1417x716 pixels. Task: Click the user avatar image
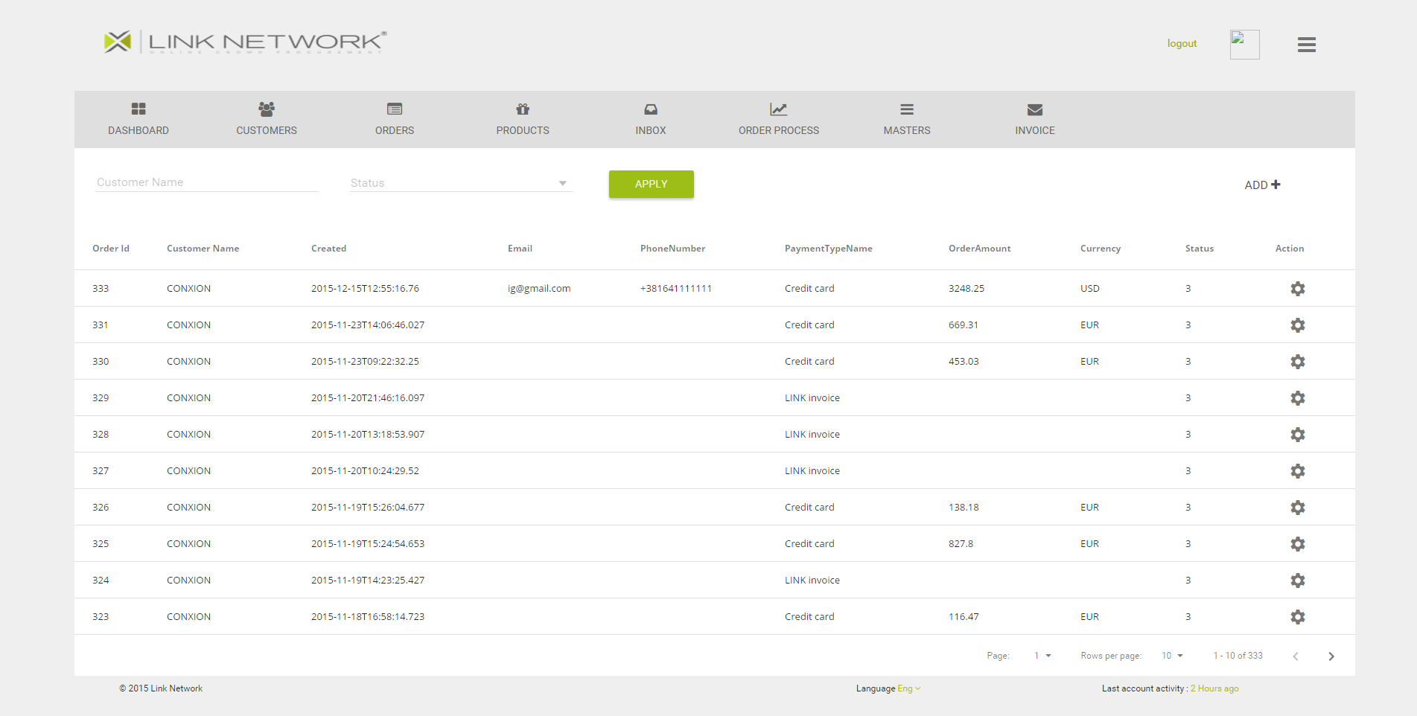click(1245, 45)
